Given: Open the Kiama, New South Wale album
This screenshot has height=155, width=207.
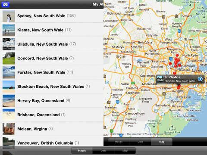Looking at the screenshot, I should pos(52,30).
